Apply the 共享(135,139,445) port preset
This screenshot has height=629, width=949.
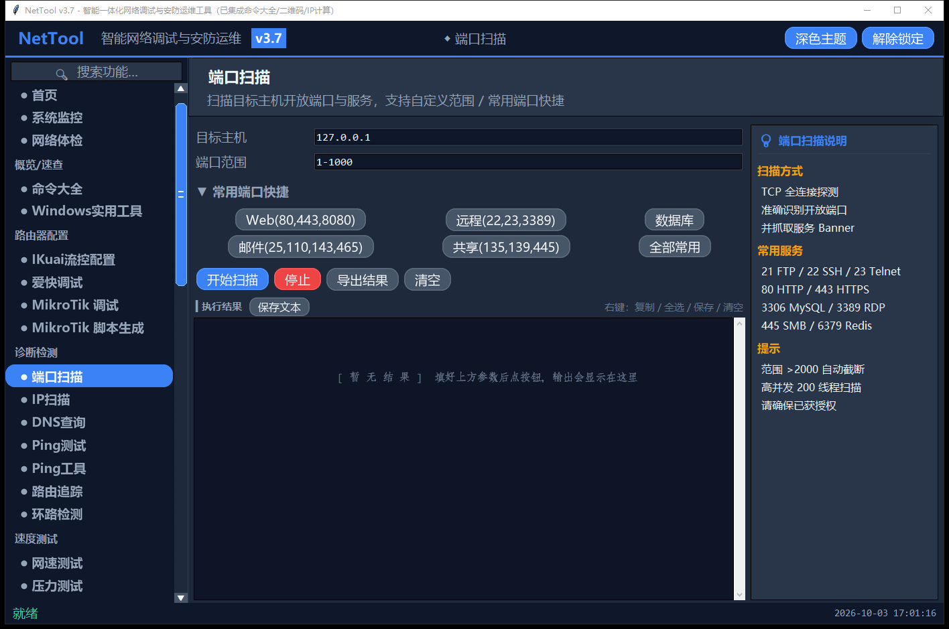pyautogui.click(x=506, y=247)
